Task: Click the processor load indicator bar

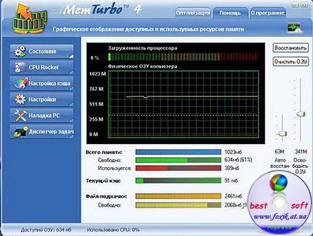Action: click(183, 57)
